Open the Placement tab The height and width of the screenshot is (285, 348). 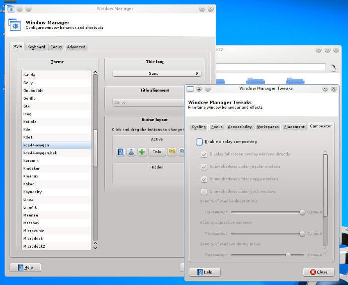tap(294, 127)
